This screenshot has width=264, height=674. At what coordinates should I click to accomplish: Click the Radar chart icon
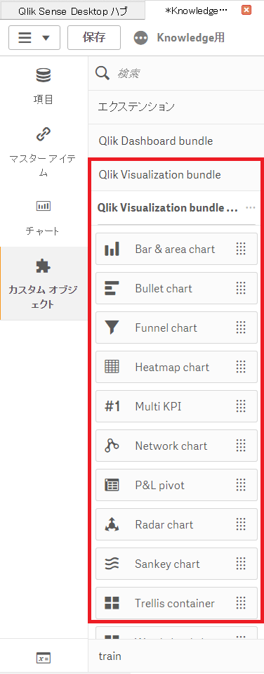(112, 524)
